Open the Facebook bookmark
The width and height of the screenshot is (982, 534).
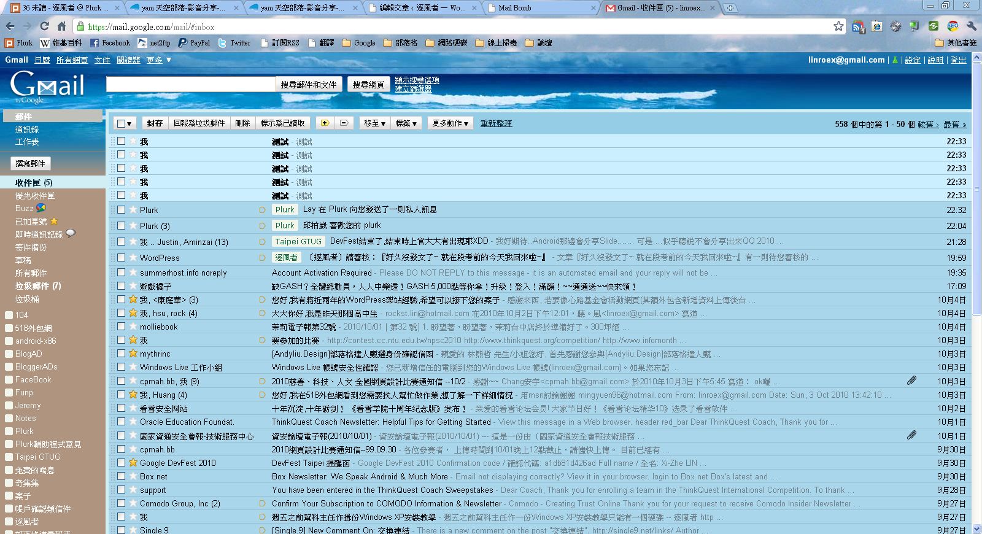tap(110, 43)
